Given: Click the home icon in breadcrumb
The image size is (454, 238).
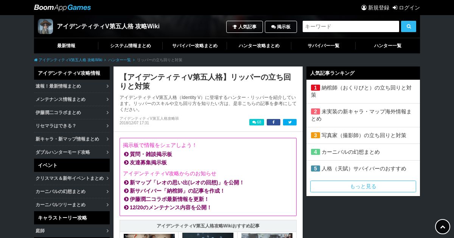Looking at the screenshot, I should tap(36, 60).
